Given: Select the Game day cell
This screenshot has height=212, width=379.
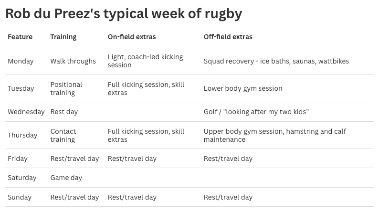Looking at the screenshot, I should pos(66,178).
